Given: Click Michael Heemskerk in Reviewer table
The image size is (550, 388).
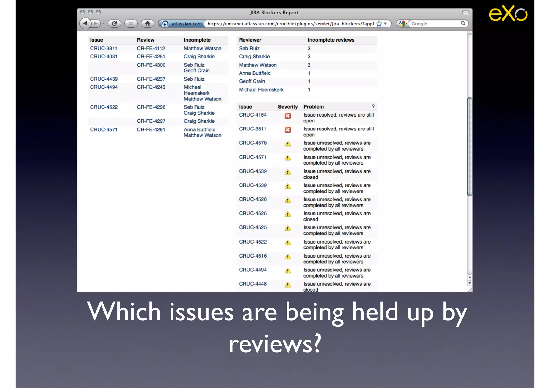Looking at the screenshot, I should pos(261,90).
